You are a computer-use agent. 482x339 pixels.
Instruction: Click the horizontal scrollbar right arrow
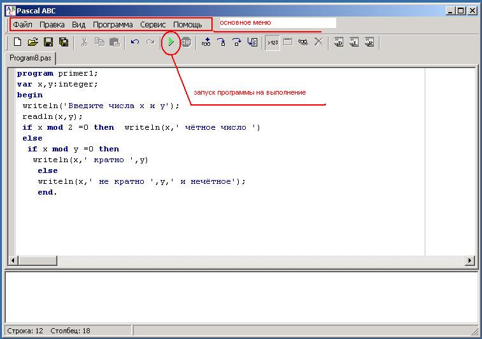469,260
